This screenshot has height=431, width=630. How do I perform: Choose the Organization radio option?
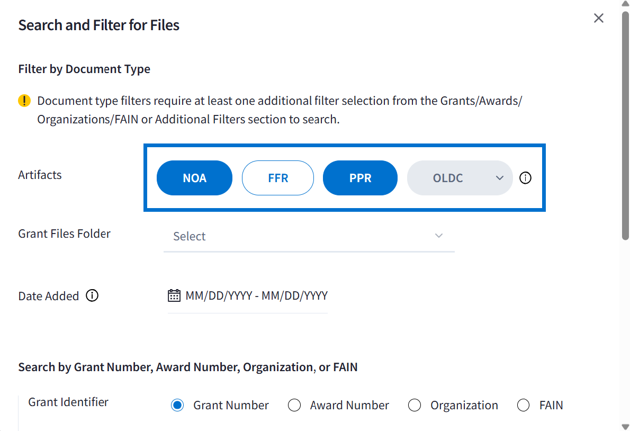[415, 406]
